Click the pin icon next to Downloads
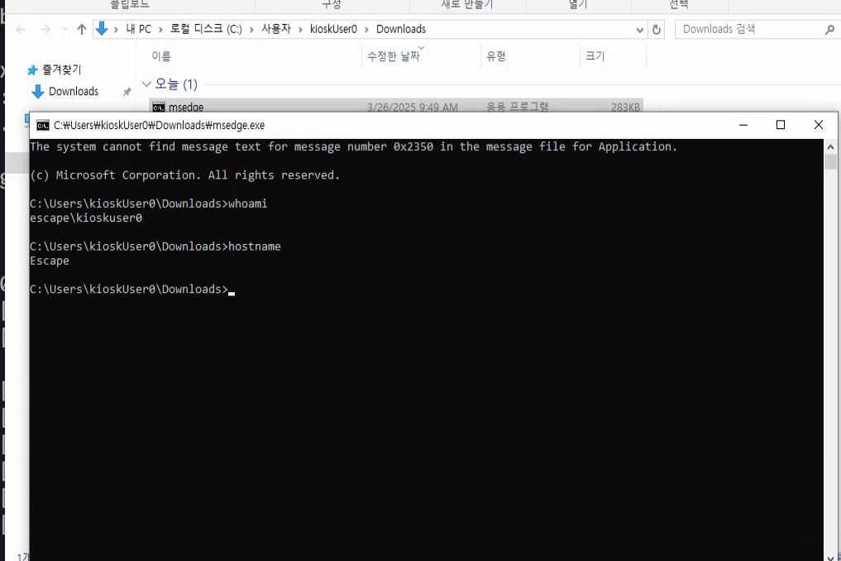The width and height of the screenshot is (841, 561). [x=127, y=92]
